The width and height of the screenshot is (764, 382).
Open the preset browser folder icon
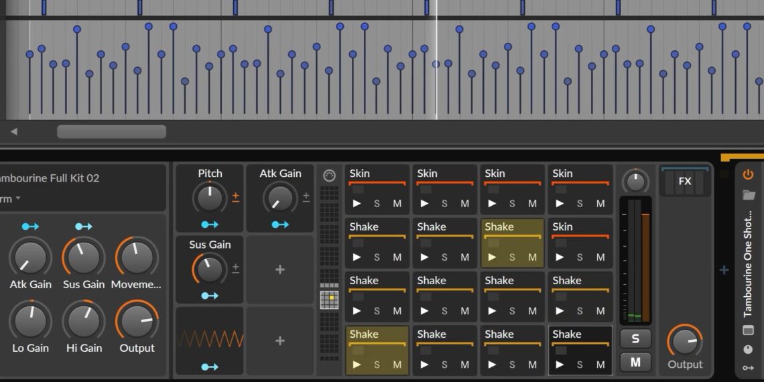[748, 195]
